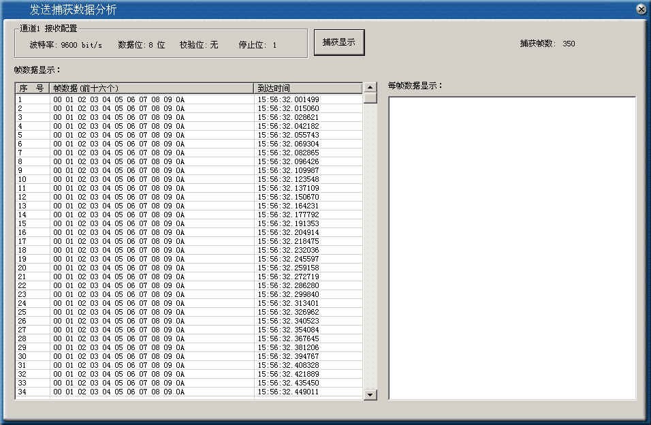The image size is (651, 425).
Task: Click arrival time 15:56:32.408328
Action: pos(289,365)
